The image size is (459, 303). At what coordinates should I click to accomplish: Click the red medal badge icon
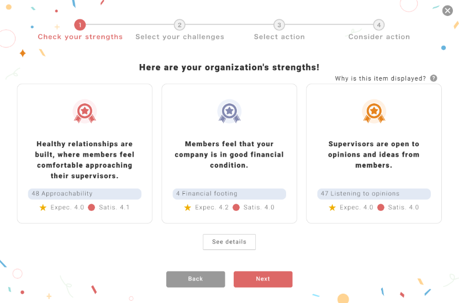85,111
